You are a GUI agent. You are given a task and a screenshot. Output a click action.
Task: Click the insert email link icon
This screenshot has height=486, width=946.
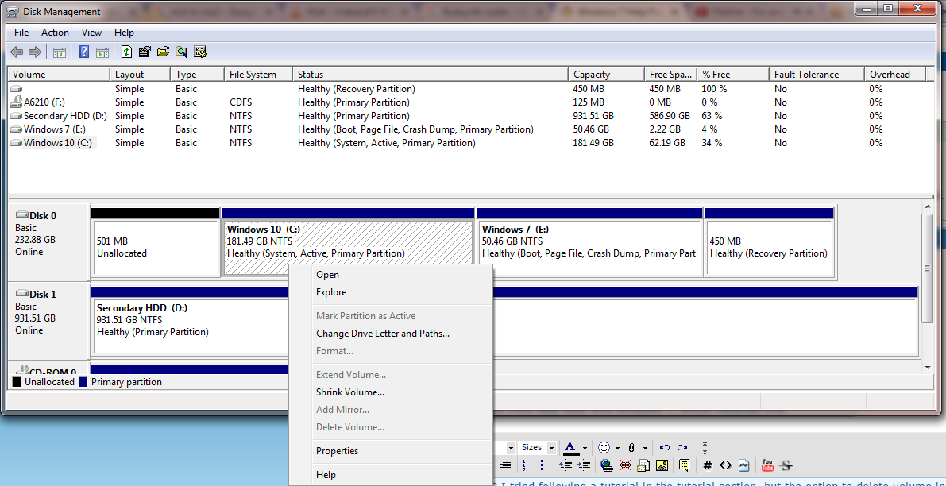(x=643, y=465)
